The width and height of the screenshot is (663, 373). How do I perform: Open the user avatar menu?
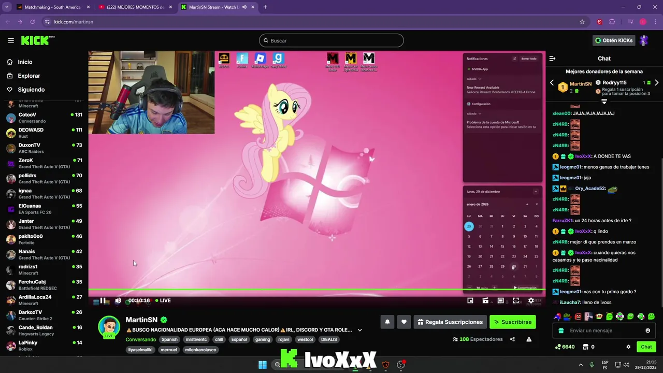point(644,40)
